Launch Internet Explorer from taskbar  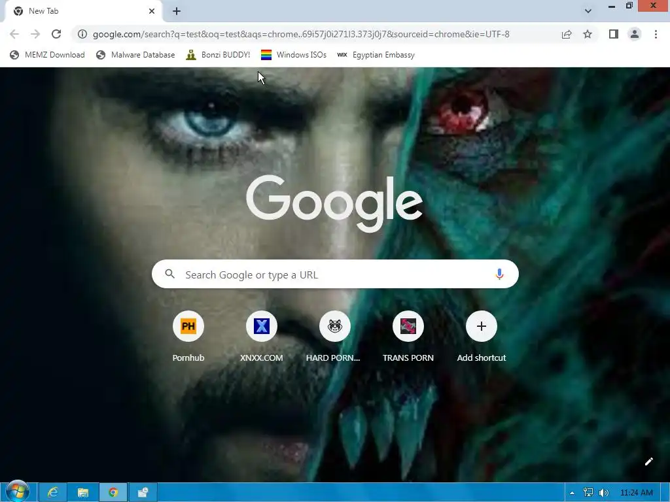52,492
